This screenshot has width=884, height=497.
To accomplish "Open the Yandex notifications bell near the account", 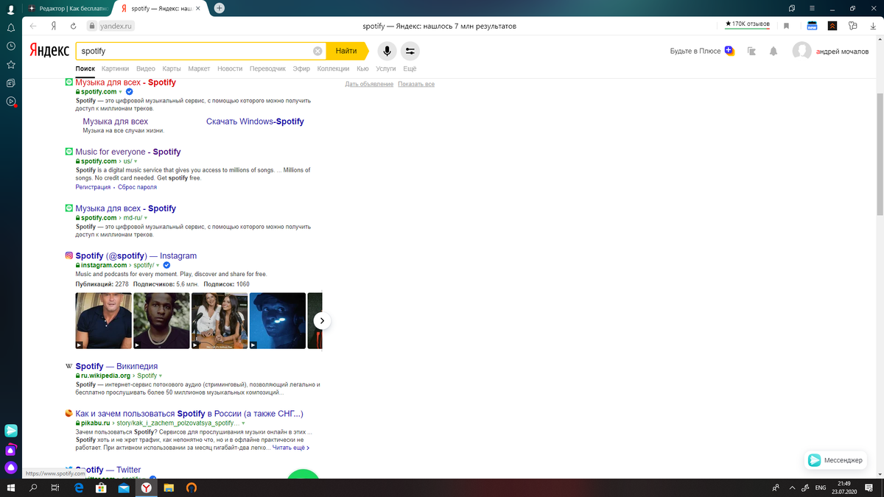I will point(773,52).
